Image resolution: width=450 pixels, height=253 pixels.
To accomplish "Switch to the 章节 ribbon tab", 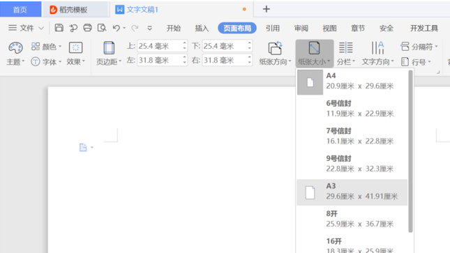I will pos(358,28).
